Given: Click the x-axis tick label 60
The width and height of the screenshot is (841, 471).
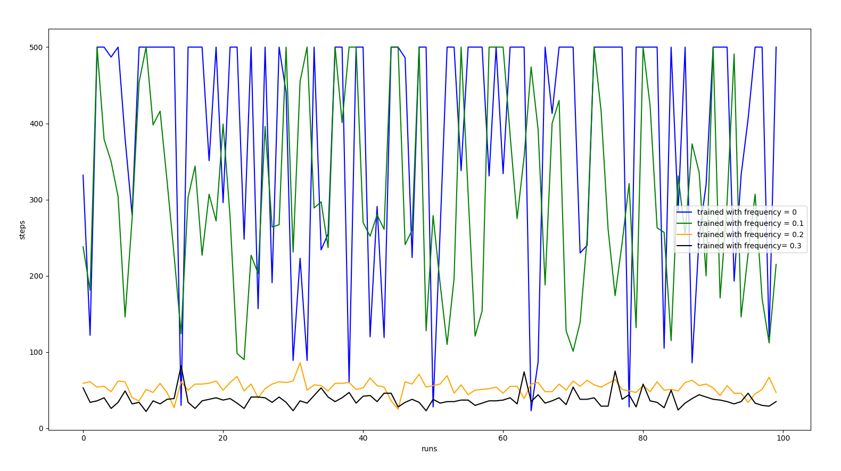Looking at the screenshot, I should click(503, 438).
